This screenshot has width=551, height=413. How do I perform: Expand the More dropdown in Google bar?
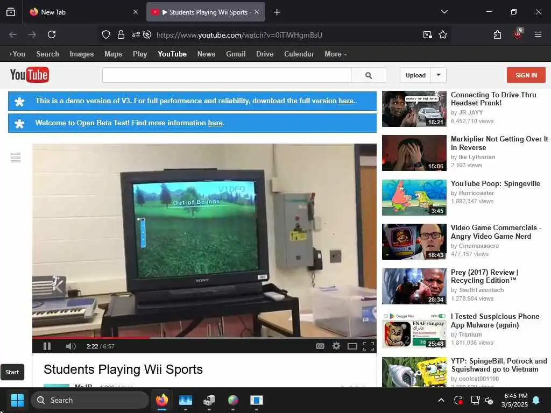click(336, 54)
